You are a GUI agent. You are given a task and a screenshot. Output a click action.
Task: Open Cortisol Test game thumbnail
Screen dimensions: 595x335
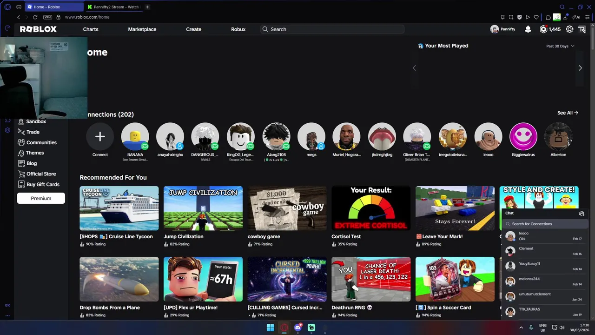[371, 208]
